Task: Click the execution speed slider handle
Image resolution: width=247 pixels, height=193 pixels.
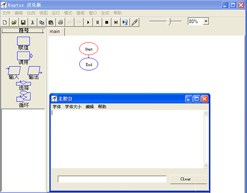Action: [x=169, y=21]
